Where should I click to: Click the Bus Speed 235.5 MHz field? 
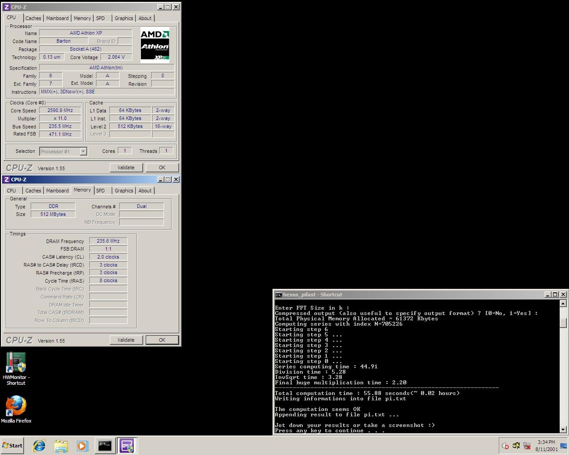pos(60,127)
